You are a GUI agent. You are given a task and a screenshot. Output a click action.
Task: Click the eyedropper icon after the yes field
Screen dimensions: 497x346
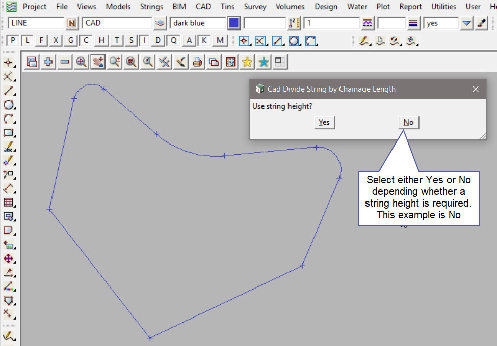(481, 23)
